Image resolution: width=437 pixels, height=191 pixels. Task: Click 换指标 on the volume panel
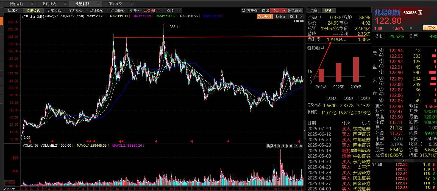(x=271, y=146)
